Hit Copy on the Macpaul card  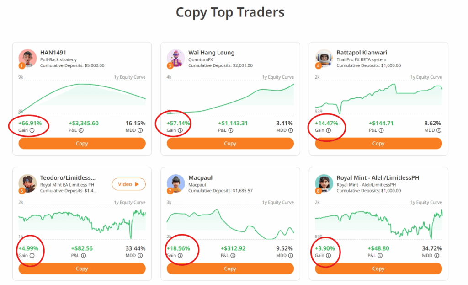click(x=230, y=269)
